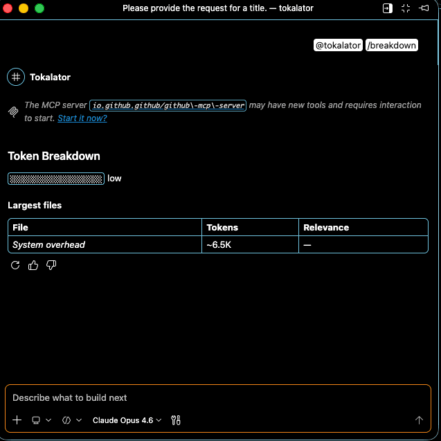Open the Claude Opus 4.6 model picker
This screenshot has height=441, width=441.
pos(127,420)
